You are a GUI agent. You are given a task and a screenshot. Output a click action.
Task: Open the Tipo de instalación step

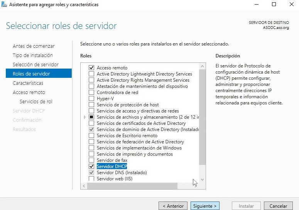tap(33, 55)
